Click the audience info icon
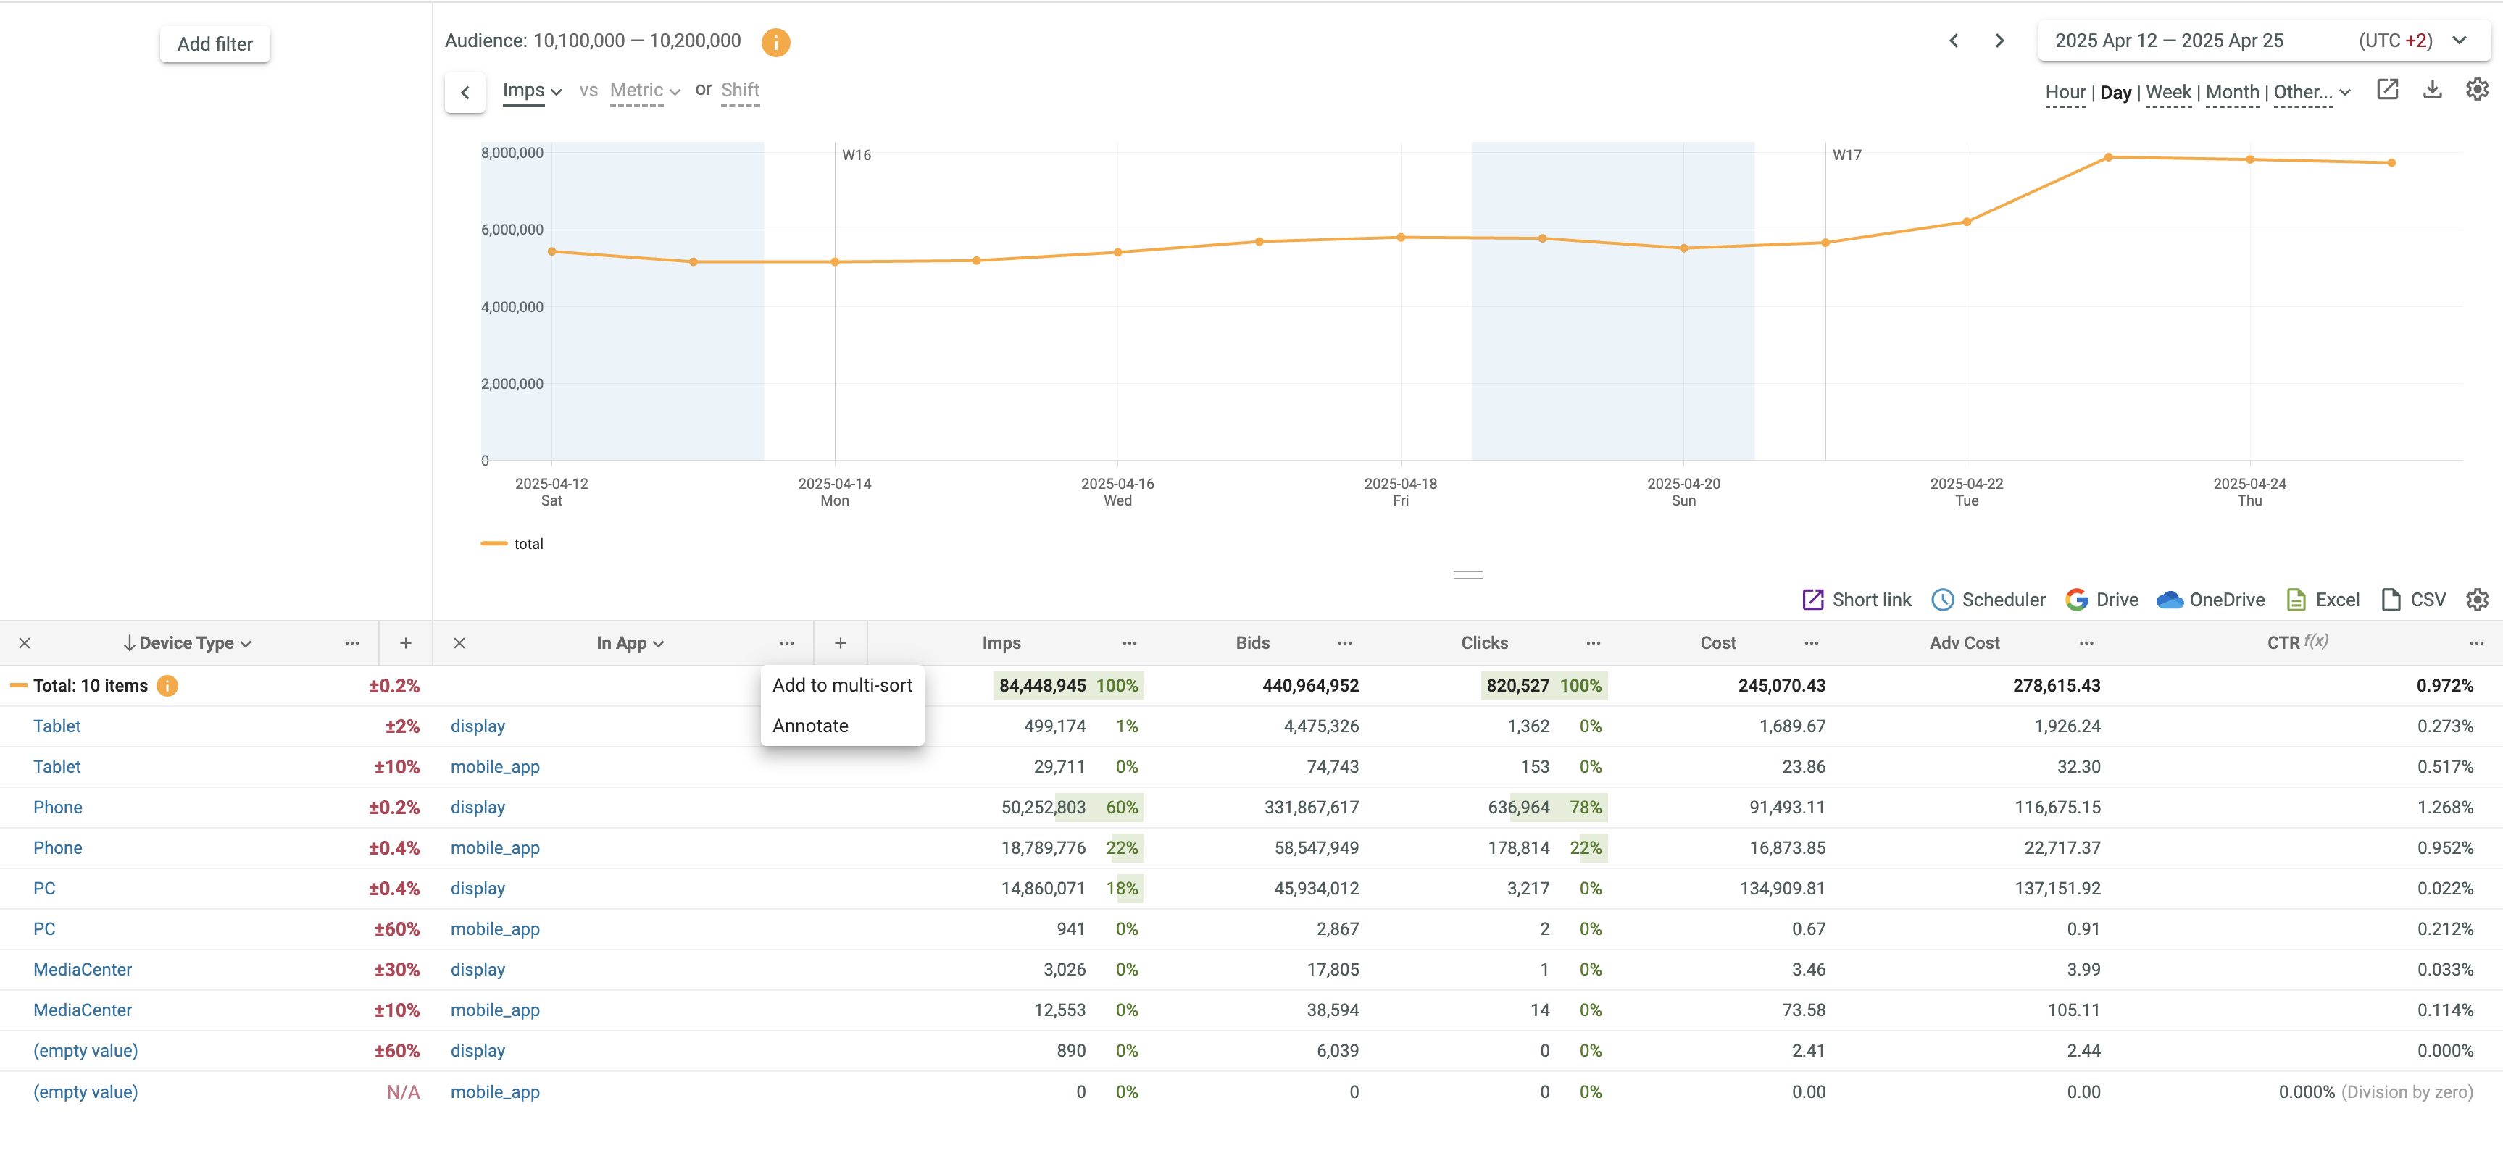This screenshot has width=2503, height=1153. [x=775, y=42]
